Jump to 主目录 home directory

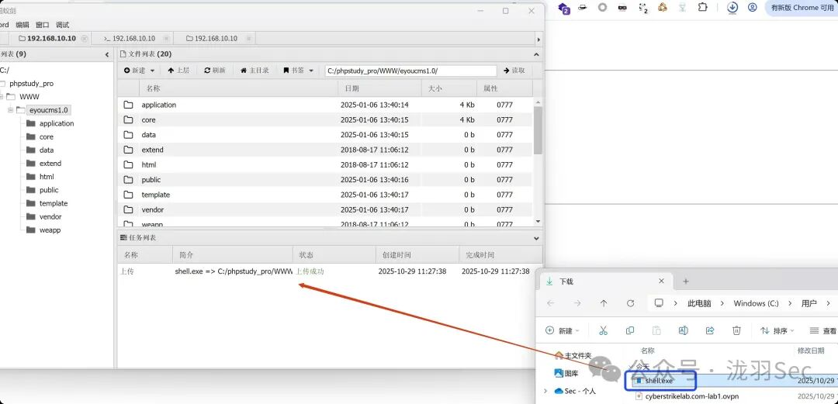coord(255,71)
